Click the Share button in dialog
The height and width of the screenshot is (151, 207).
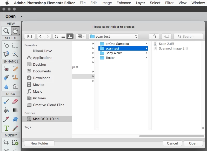pos(154,36)
